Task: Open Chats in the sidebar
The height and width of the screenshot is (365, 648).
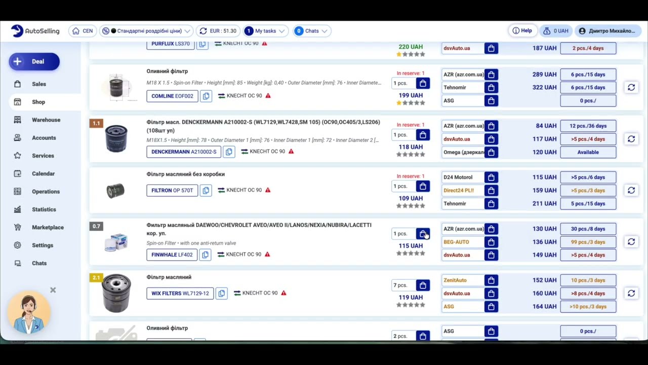Action: 39,263
